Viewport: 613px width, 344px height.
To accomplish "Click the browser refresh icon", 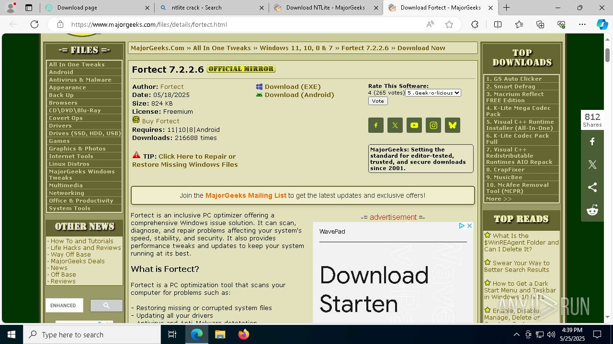I will (34, 24).
